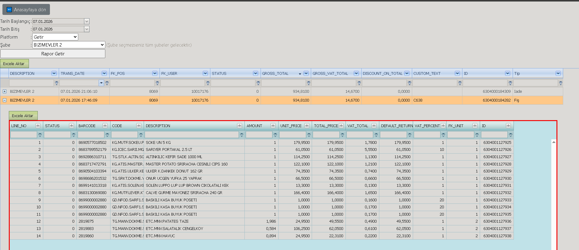Image resolution: width=579 pixels, height=250 pixels.
Task: Open the FK_POS column header menu icon
Action: click(155, 73)
